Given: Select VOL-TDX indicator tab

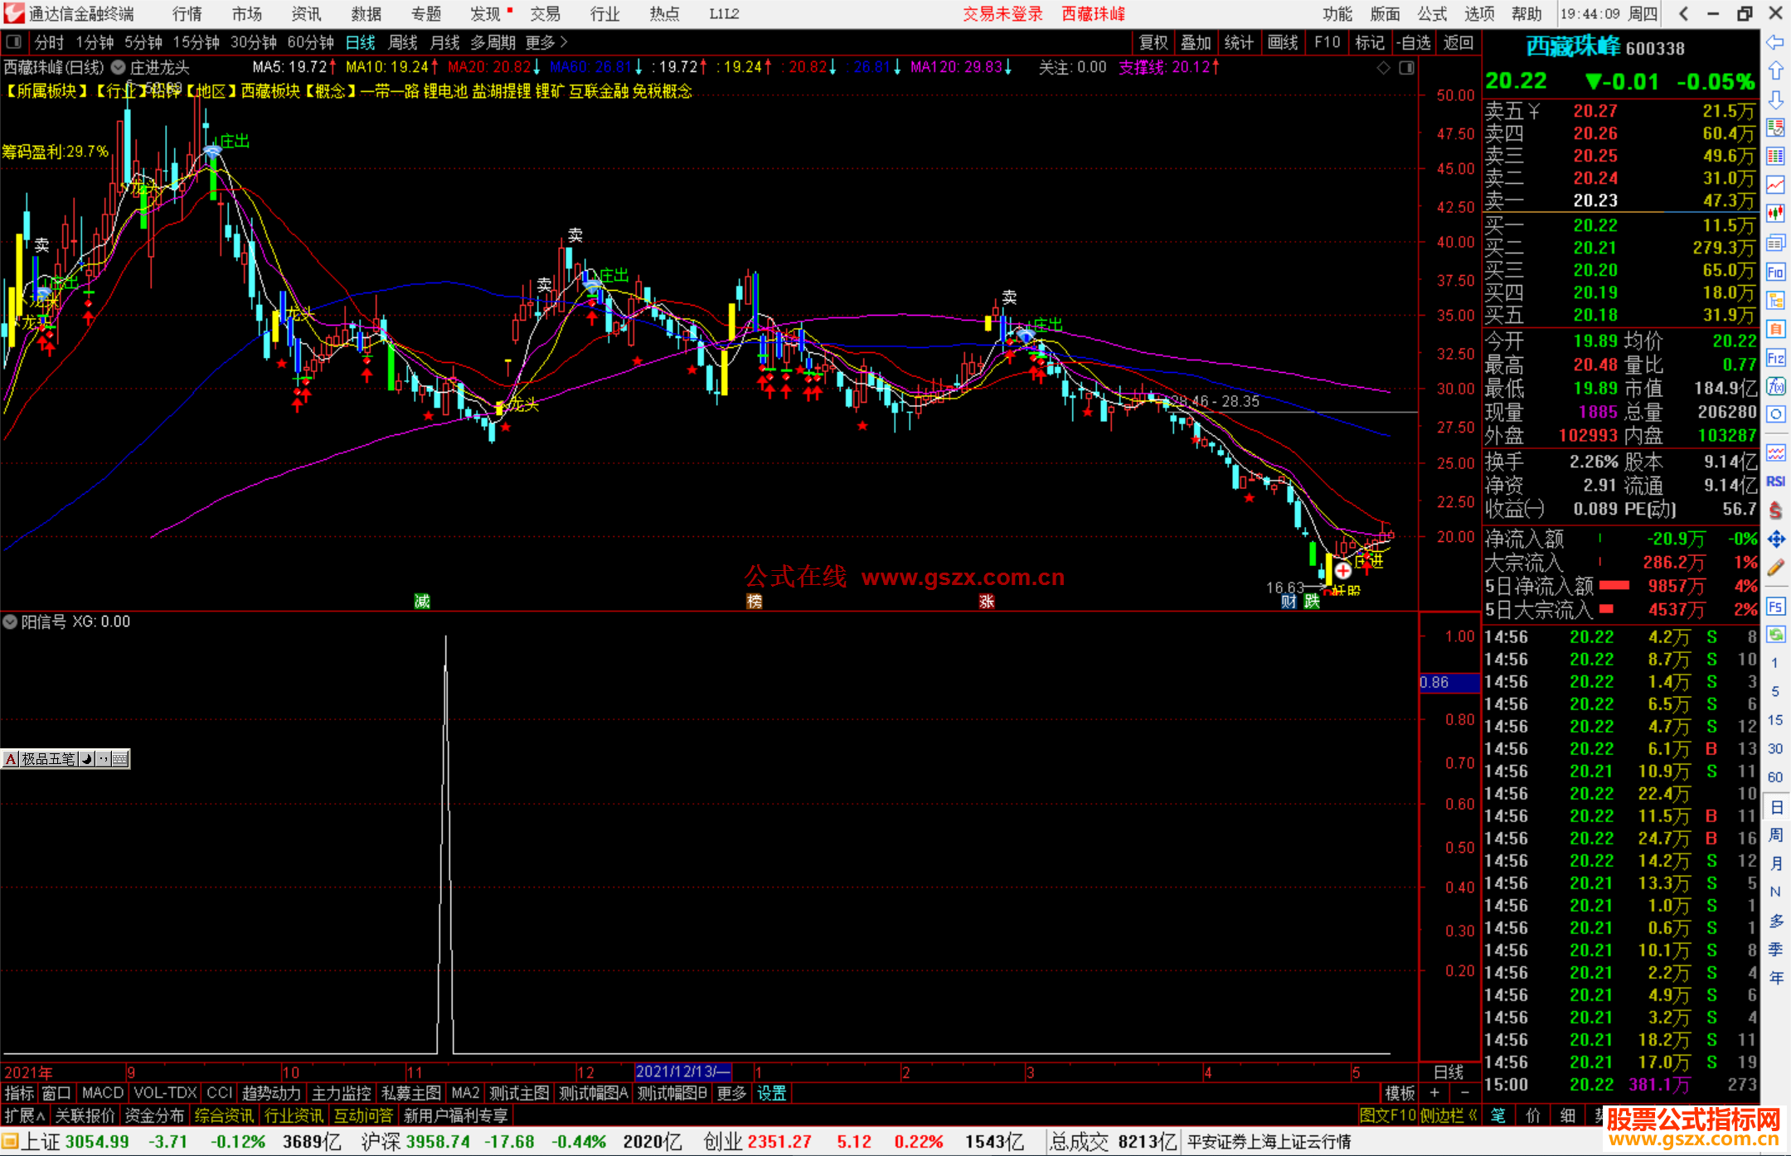Looking at the screenshot, I should click(x=166, y=1093).
